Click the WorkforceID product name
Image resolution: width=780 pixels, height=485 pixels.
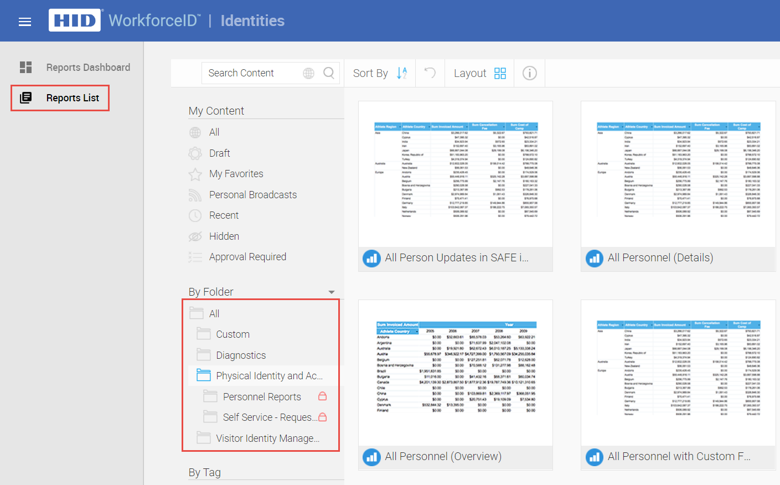pyautogui.click(x=154, y=20)
